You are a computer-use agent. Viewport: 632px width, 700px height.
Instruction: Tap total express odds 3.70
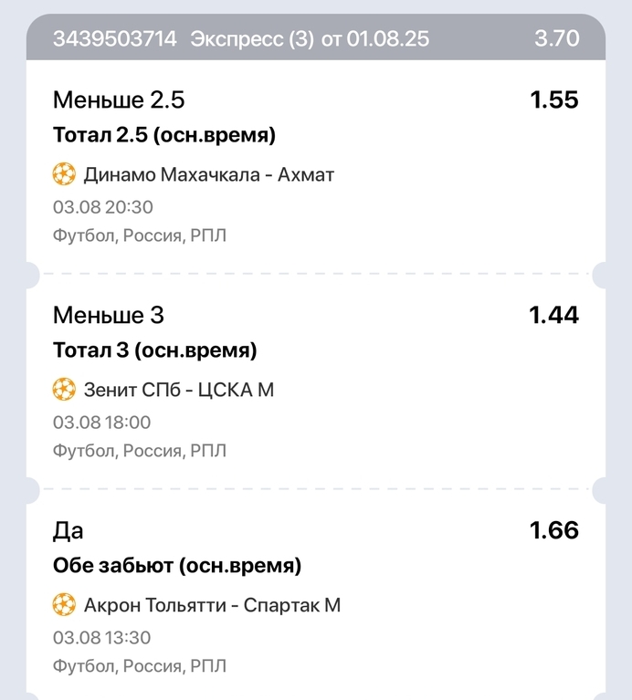[x=557, y=38]
